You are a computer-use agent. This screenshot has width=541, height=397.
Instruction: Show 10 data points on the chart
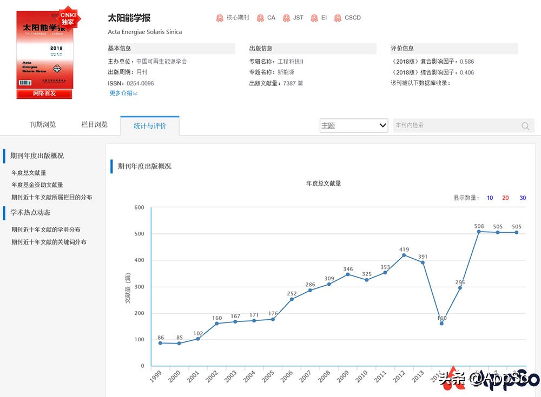[490, 198]
